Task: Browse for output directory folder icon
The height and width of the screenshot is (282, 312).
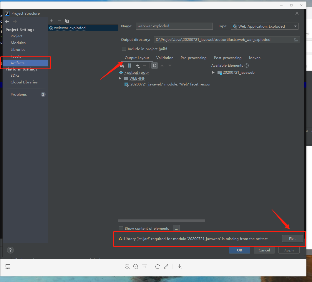Action: point(296,40)
